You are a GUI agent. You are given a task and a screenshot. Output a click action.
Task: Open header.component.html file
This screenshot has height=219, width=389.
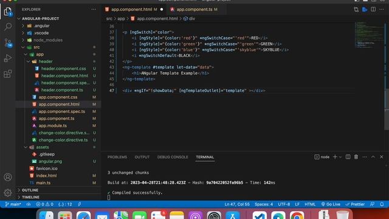coord(64,75)
